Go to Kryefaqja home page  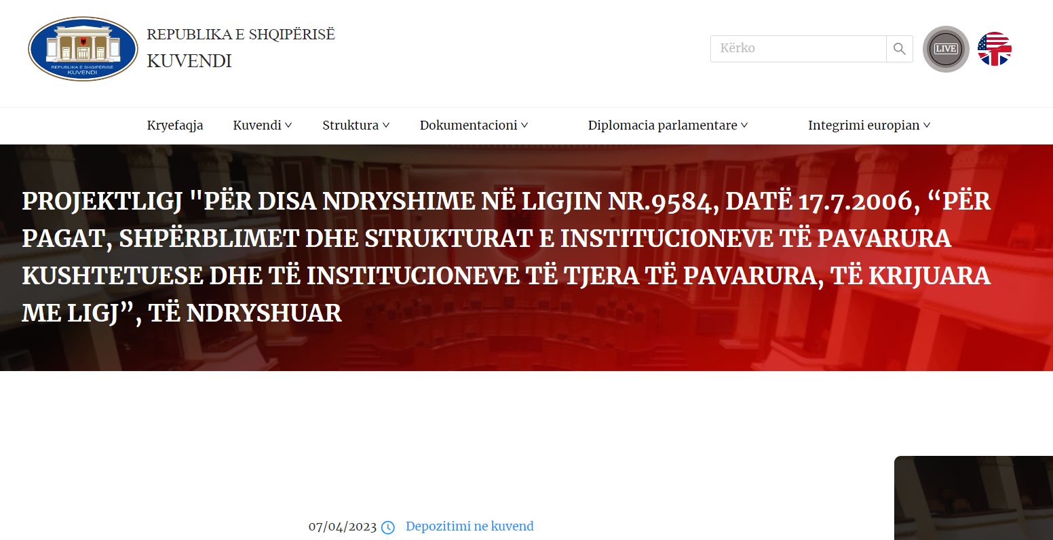[x=175, y=126]
